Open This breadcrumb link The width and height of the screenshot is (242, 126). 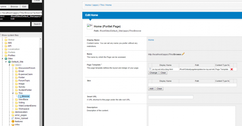pyautogui.click(x=102, y=5)
